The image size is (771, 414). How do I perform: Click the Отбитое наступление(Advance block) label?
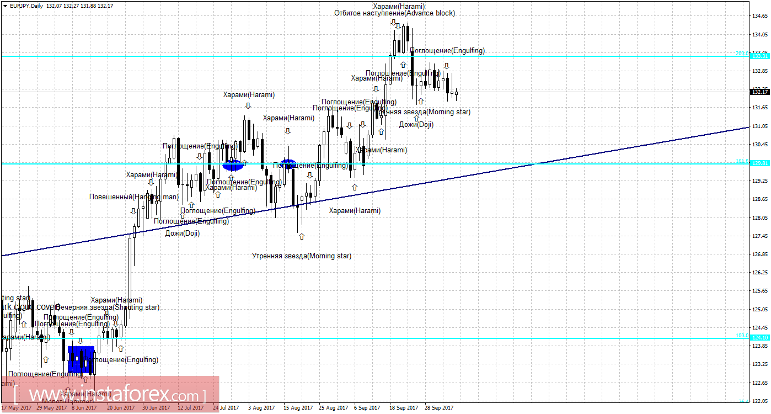pyautogui.click(x=394, y=13)
